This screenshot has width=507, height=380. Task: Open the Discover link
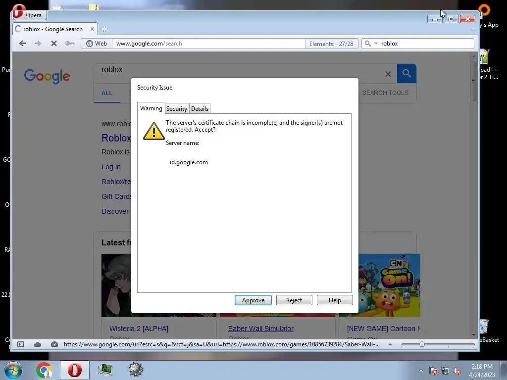[x=115, y=211]
